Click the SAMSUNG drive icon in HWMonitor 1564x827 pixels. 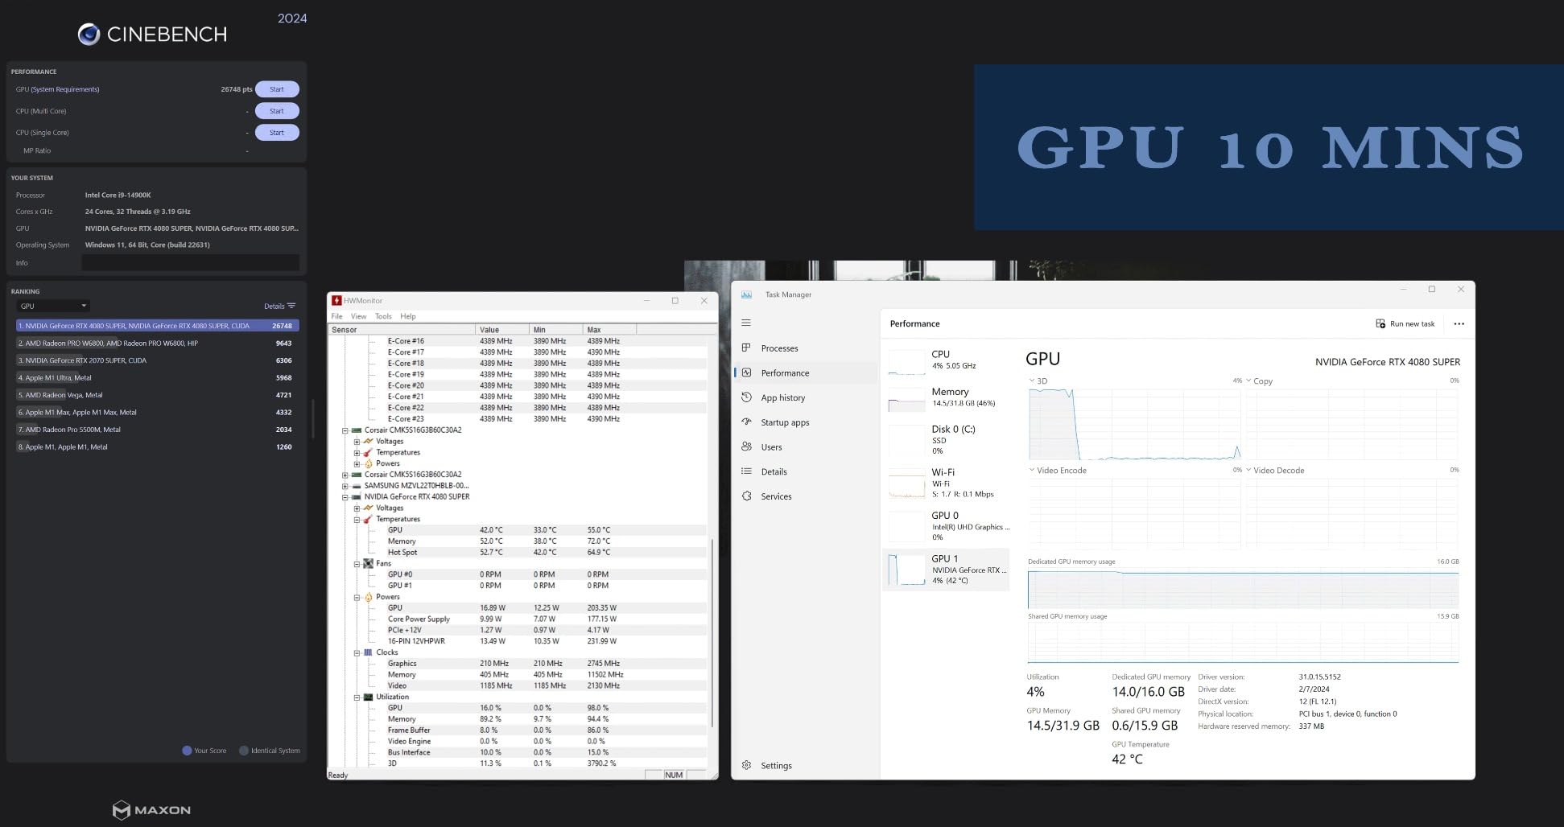click(x=357, y=486)
